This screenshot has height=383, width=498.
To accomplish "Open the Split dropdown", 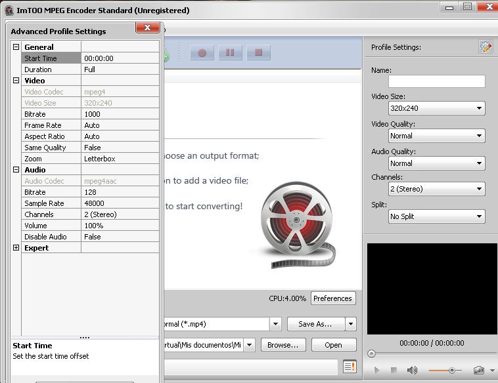I will pos(437,216).
